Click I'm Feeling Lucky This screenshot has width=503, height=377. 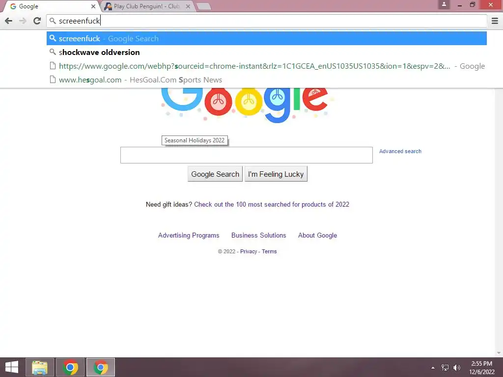coord(276,174)
